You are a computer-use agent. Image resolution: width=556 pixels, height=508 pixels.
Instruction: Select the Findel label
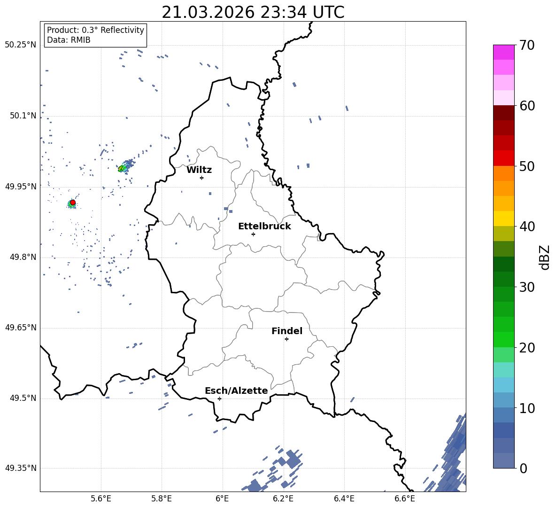click(287, 331)
